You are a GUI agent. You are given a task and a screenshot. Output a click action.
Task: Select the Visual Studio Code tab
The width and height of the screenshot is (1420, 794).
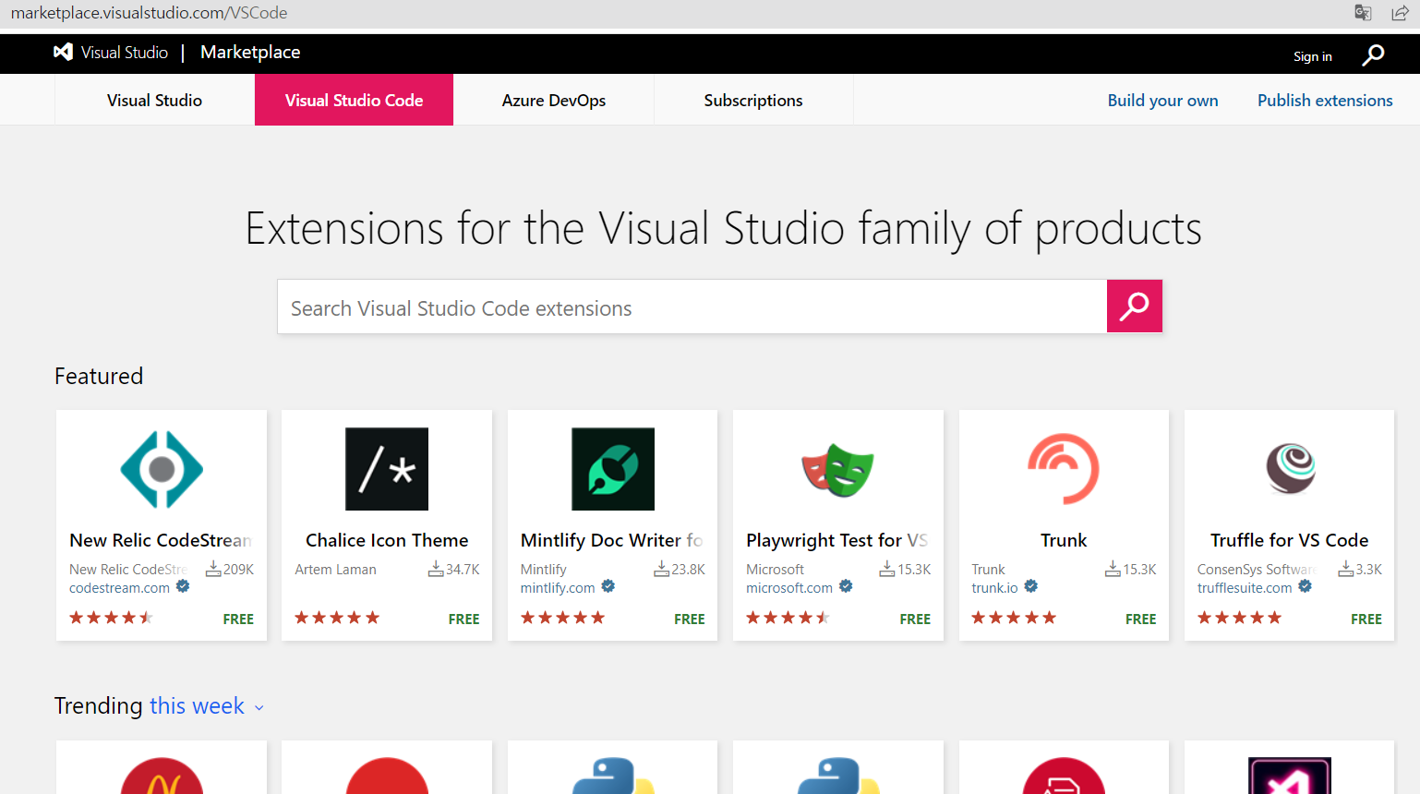(x=354, y=100)
